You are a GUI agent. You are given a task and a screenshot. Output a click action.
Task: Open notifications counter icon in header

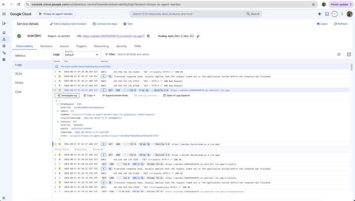[334, 14]
